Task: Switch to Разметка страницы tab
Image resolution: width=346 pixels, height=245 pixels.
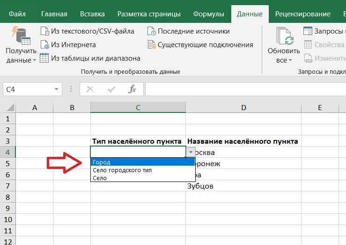Action: click(x=149, y=14)
